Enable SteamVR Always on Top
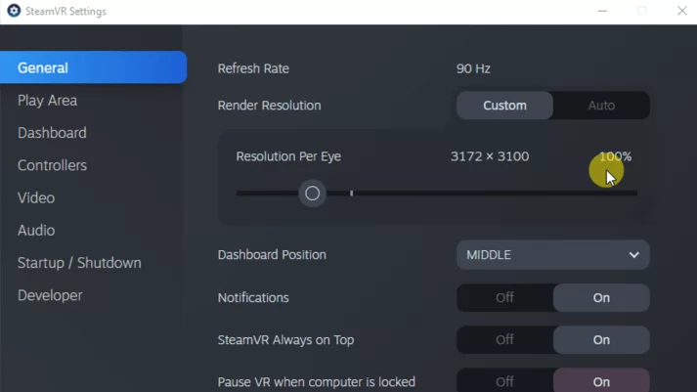Screen dimensions: 697x392 tap(601, 340)
